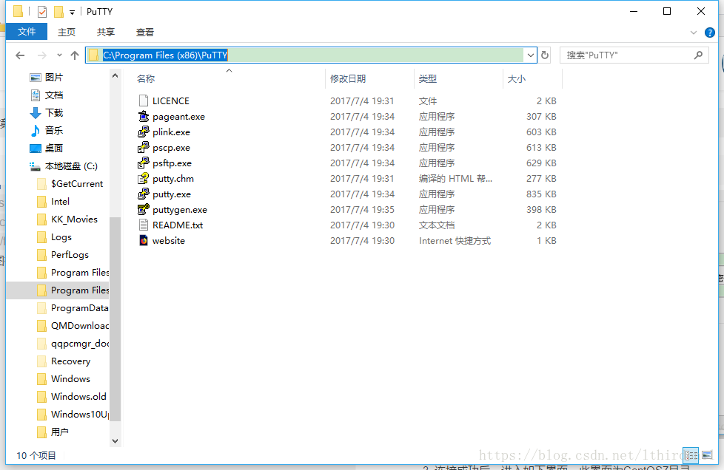Open 音乐 in navigation pane
Image resolution: width=724 pixels, height=470 pixels.
54,130
